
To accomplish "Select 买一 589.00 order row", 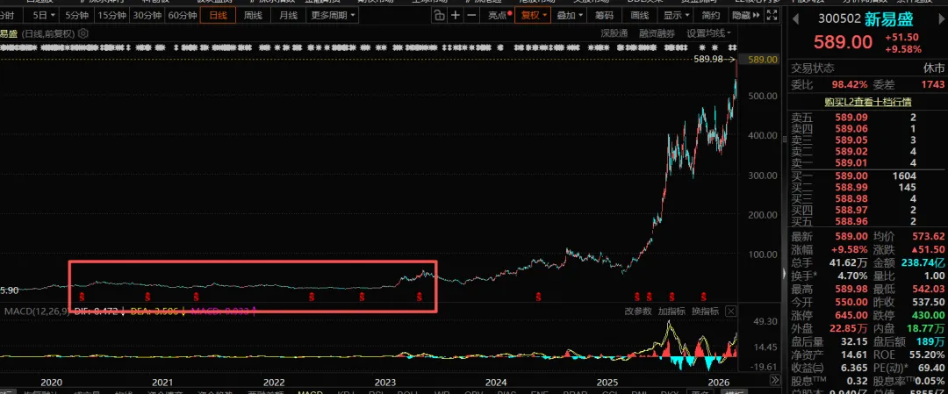I will tap(867, 176).
